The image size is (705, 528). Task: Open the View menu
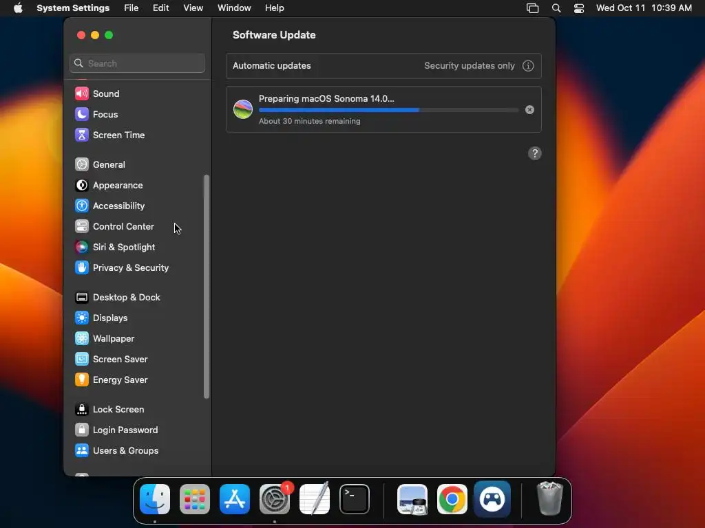pyautogui.click(x=193, y=8)
